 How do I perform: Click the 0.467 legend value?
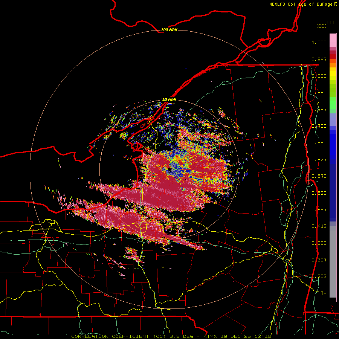pyautogui.click(x=319, y=210)
